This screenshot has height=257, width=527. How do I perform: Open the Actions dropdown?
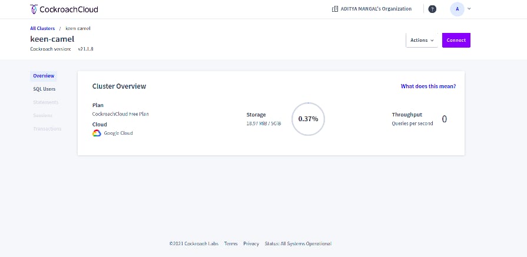point(422,40)
